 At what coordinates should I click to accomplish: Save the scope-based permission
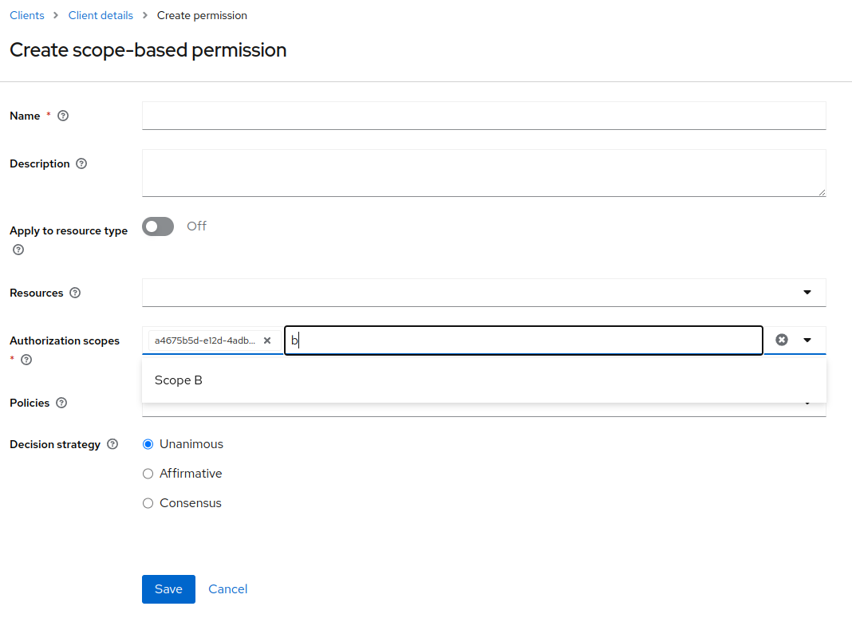168,589
